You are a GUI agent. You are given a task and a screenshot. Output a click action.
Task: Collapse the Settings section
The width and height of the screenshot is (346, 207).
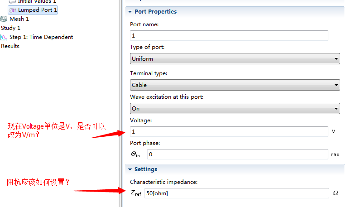tap(130, 169)
